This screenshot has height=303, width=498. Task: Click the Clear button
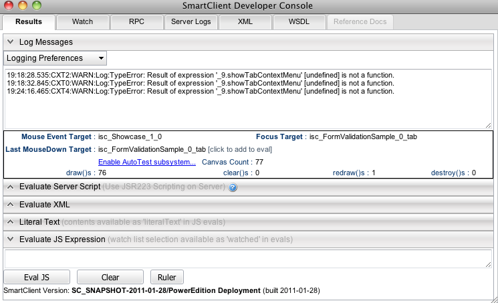coord(110,277)
